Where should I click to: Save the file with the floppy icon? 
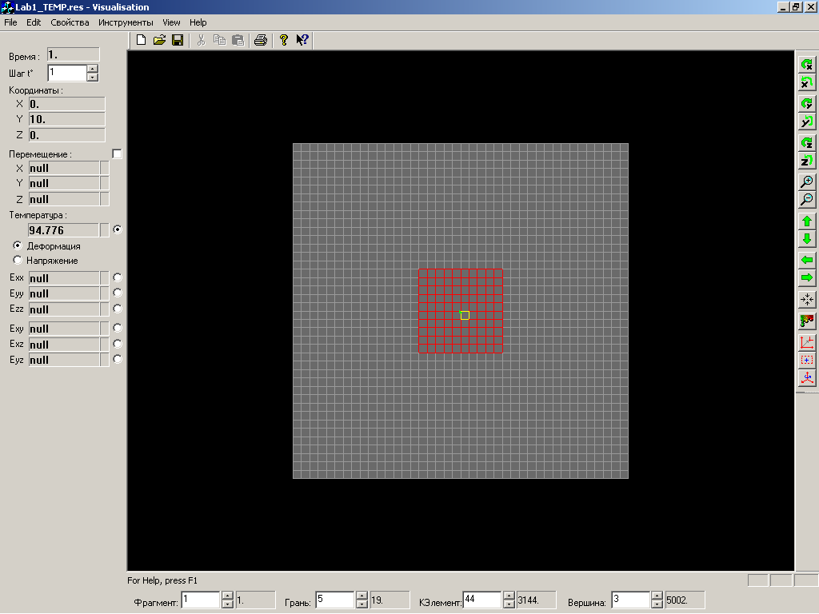pos(178,40)
